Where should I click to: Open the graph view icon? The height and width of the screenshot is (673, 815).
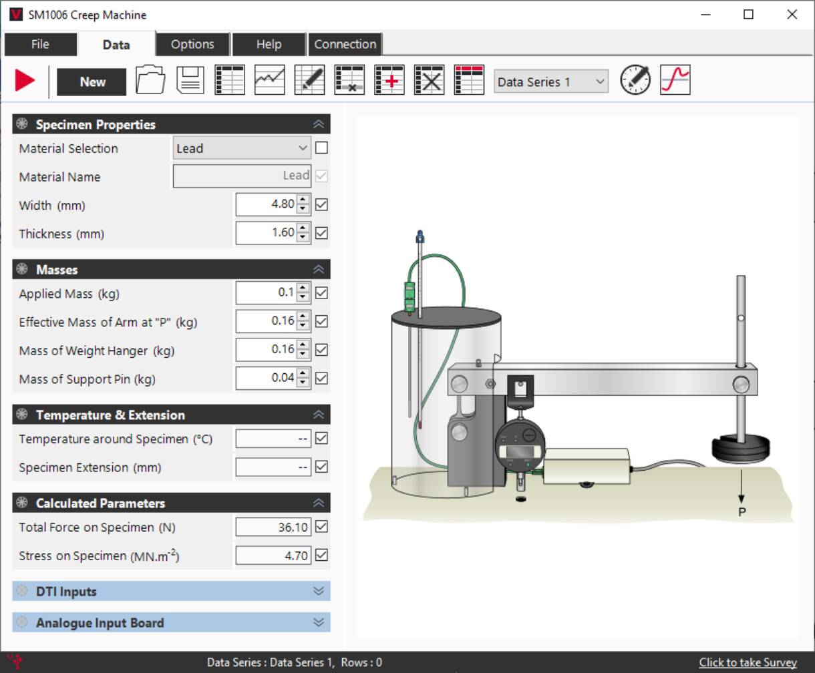pos(269,79)
